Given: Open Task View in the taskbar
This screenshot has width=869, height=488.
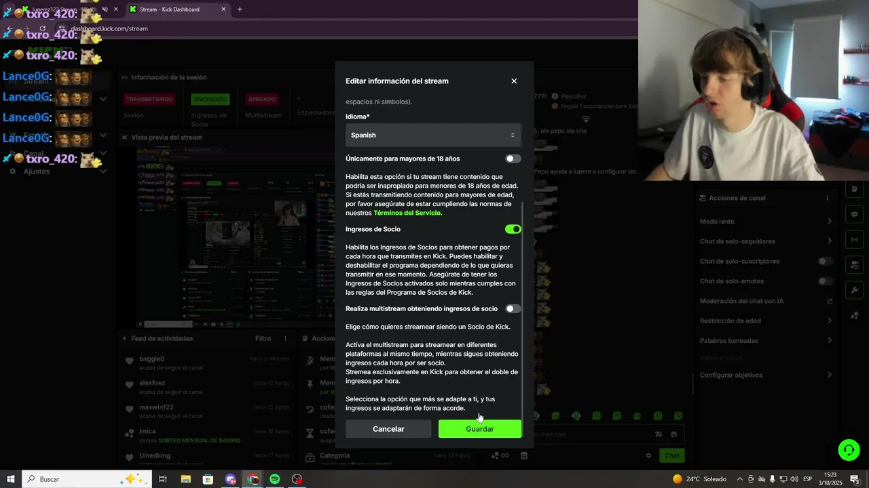Looking at the screenshot, I should [163, 479].
